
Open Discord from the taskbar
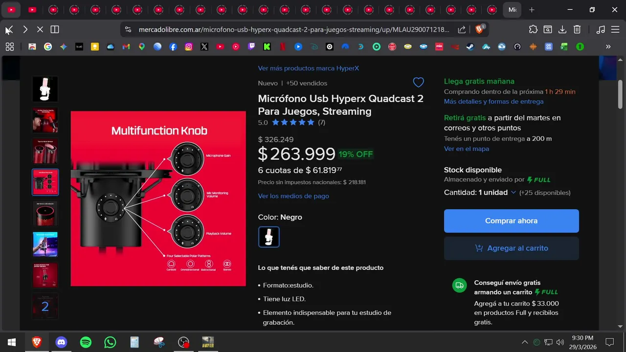[x=61, y=342]
